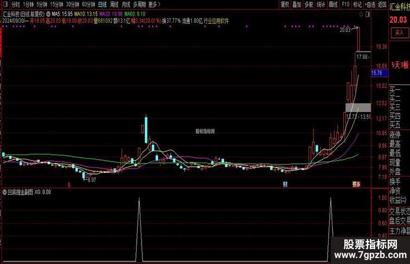Screen dimensions: 410x264
Task: Click the MA10: 13.15 label
Action: point(86,14)
